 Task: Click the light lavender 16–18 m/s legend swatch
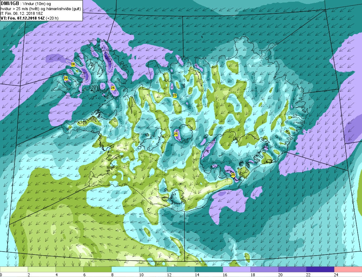237,269
